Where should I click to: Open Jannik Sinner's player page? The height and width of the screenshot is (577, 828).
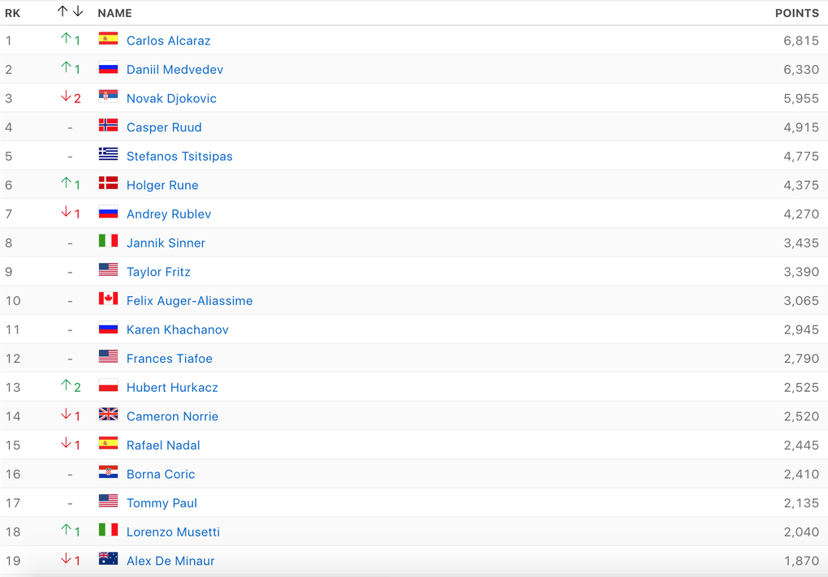point(166,243)
